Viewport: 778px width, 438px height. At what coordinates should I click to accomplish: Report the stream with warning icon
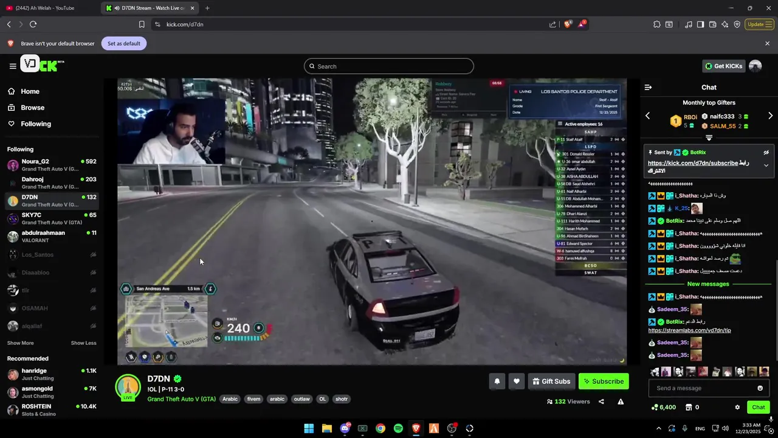pyautogui.click(x=621, y=401)
